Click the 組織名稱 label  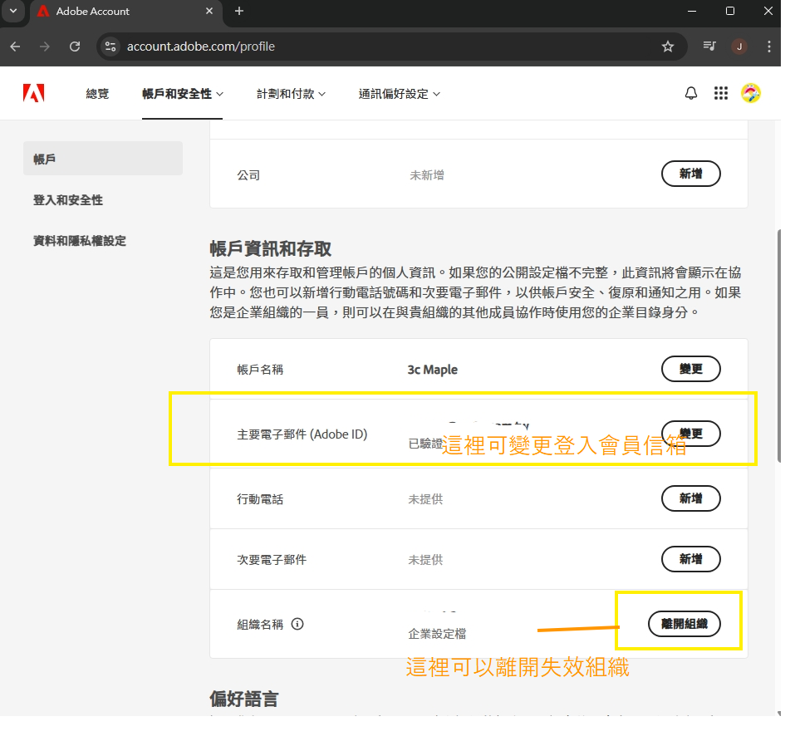[x=261, y=625]
